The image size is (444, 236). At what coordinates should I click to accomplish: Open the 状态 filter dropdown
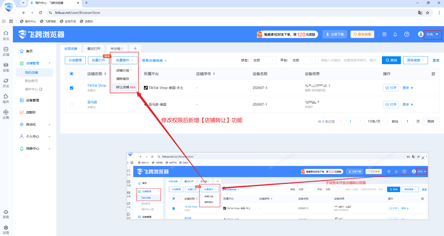264,60
